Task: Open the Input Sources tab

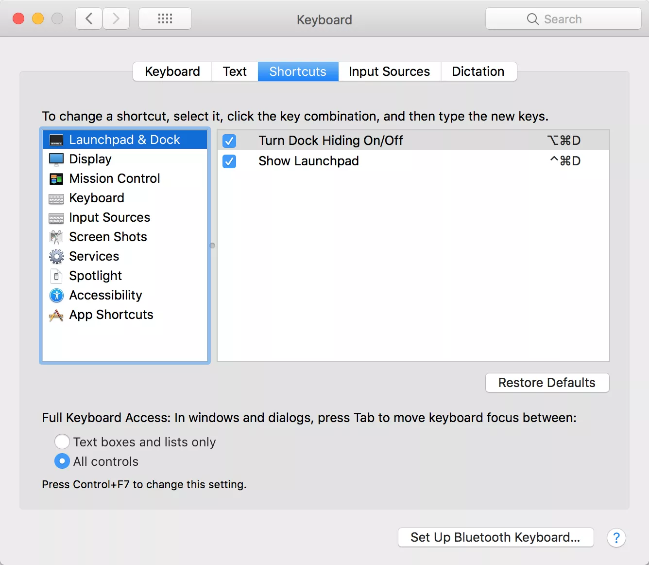Action: coord(389,71)
